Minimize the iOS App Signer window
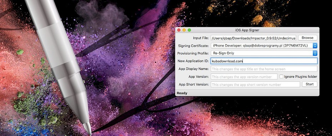Image resolution: width=332 pixels, height=136 pixels. point(184,30)
